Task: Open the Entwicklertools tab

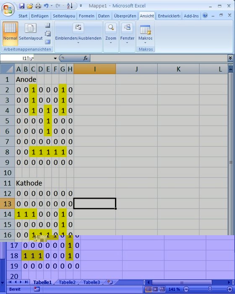Action: (x=169, y=16)
